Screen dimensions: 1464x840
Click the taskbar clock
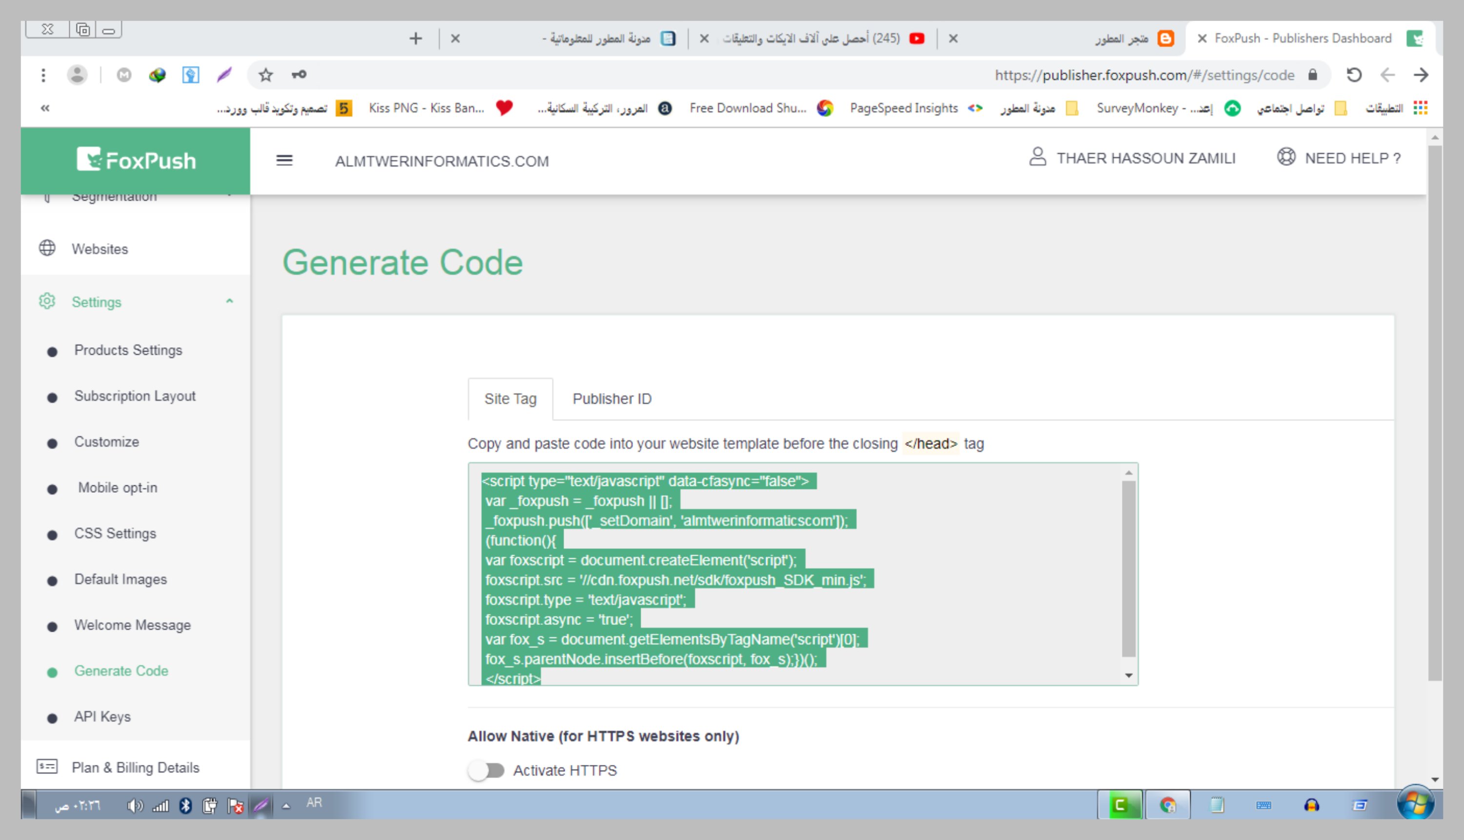[x=77, y=805]
